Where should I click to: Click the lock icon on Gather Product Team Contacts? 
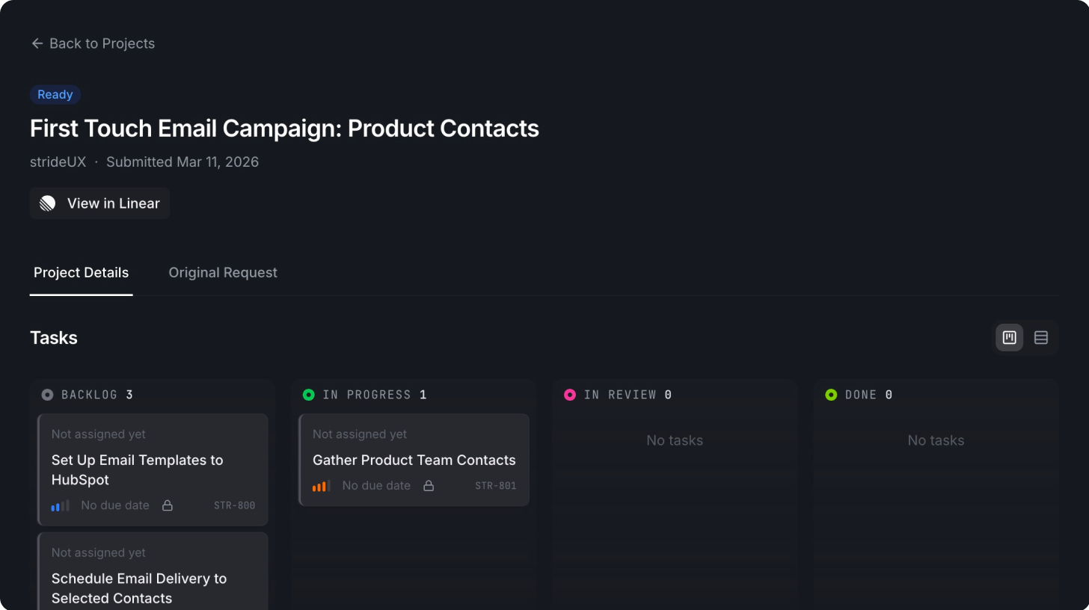[x=429, y=485]
